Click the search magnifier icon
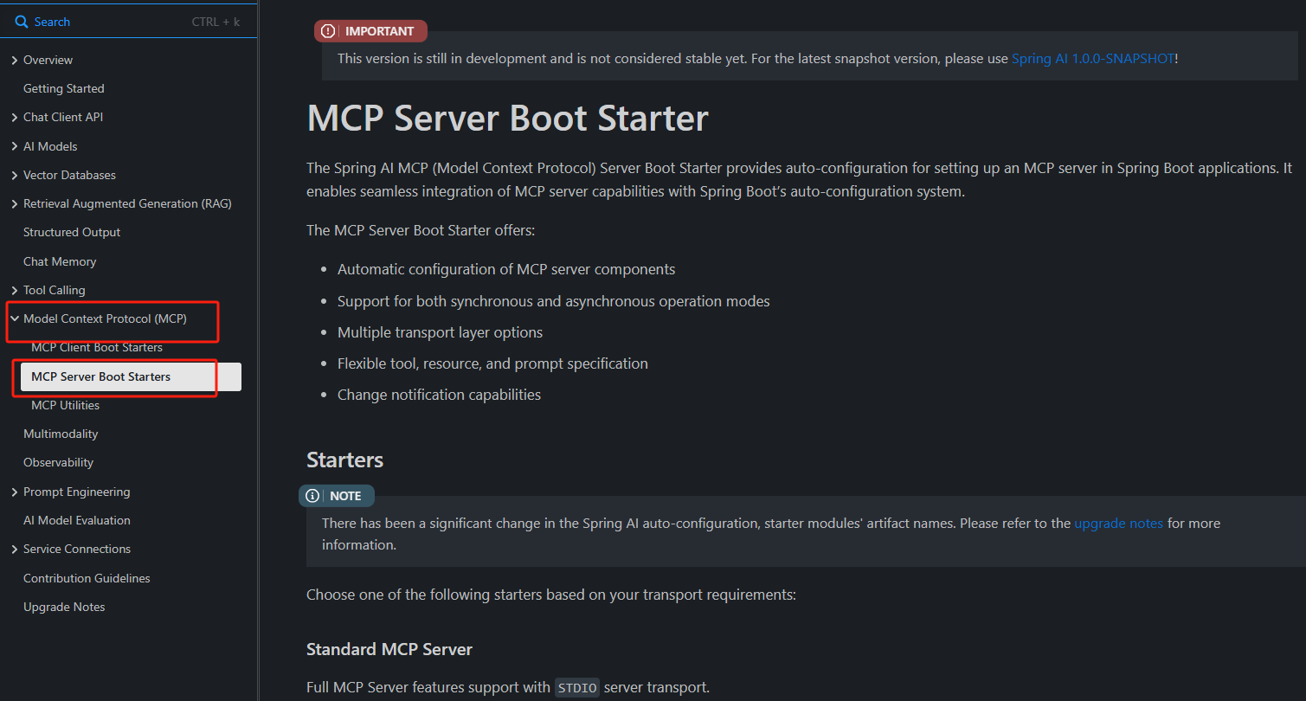This screenshot has width=1306, height=701. 22,22
